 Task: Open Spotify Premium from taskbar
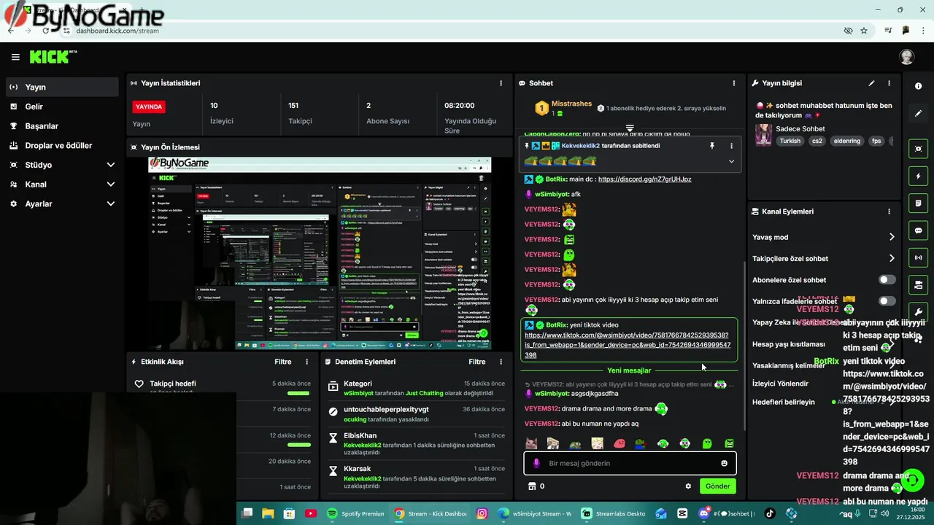[355, 513]
